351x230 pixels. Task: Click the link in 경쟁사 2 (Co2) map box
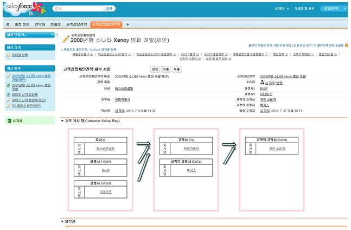coord(106,192)
